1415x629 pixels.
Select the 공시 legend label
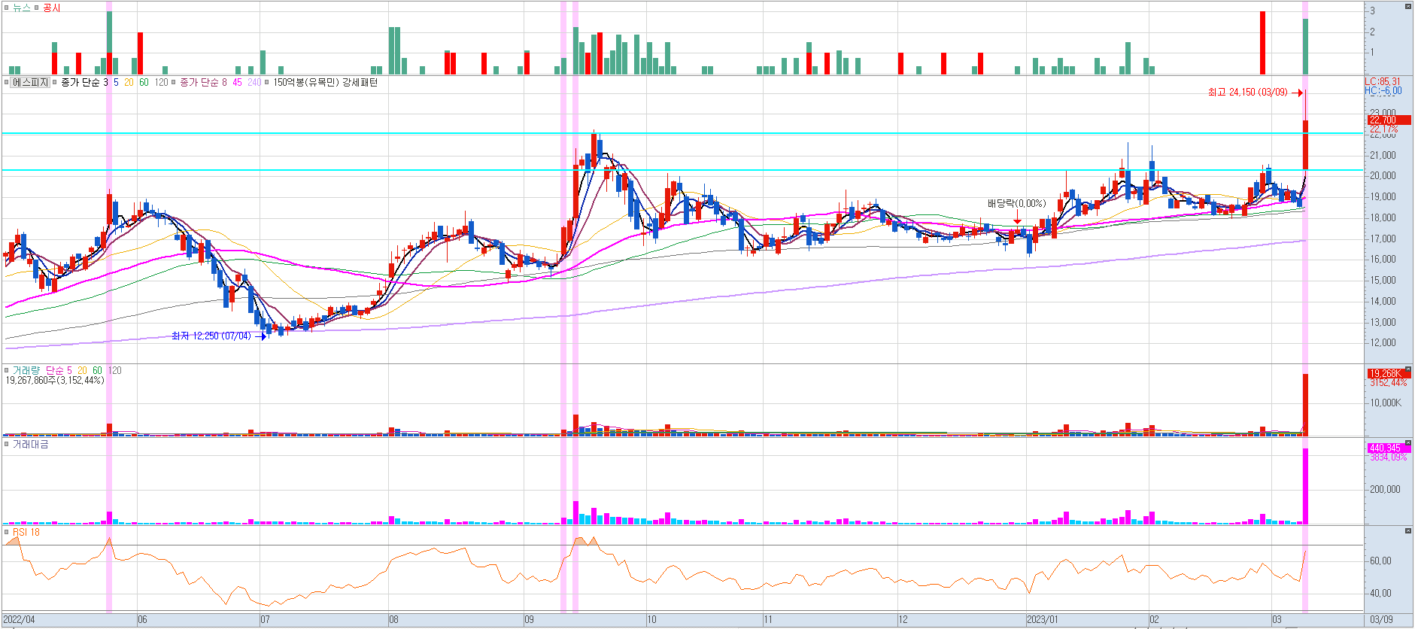(52, 8)
